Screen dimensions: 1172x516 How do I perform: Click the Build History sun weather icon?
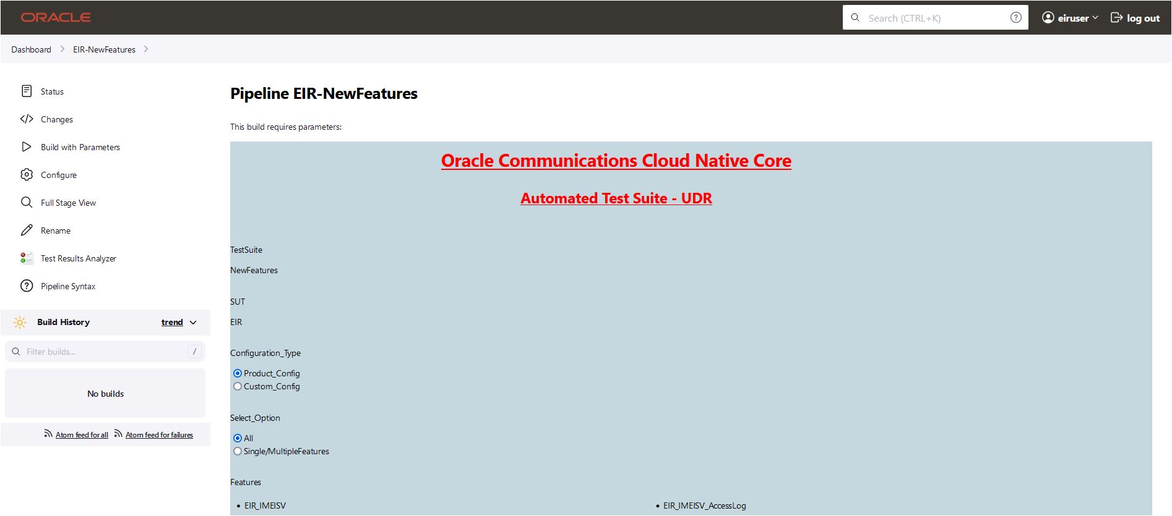(20, 323)
